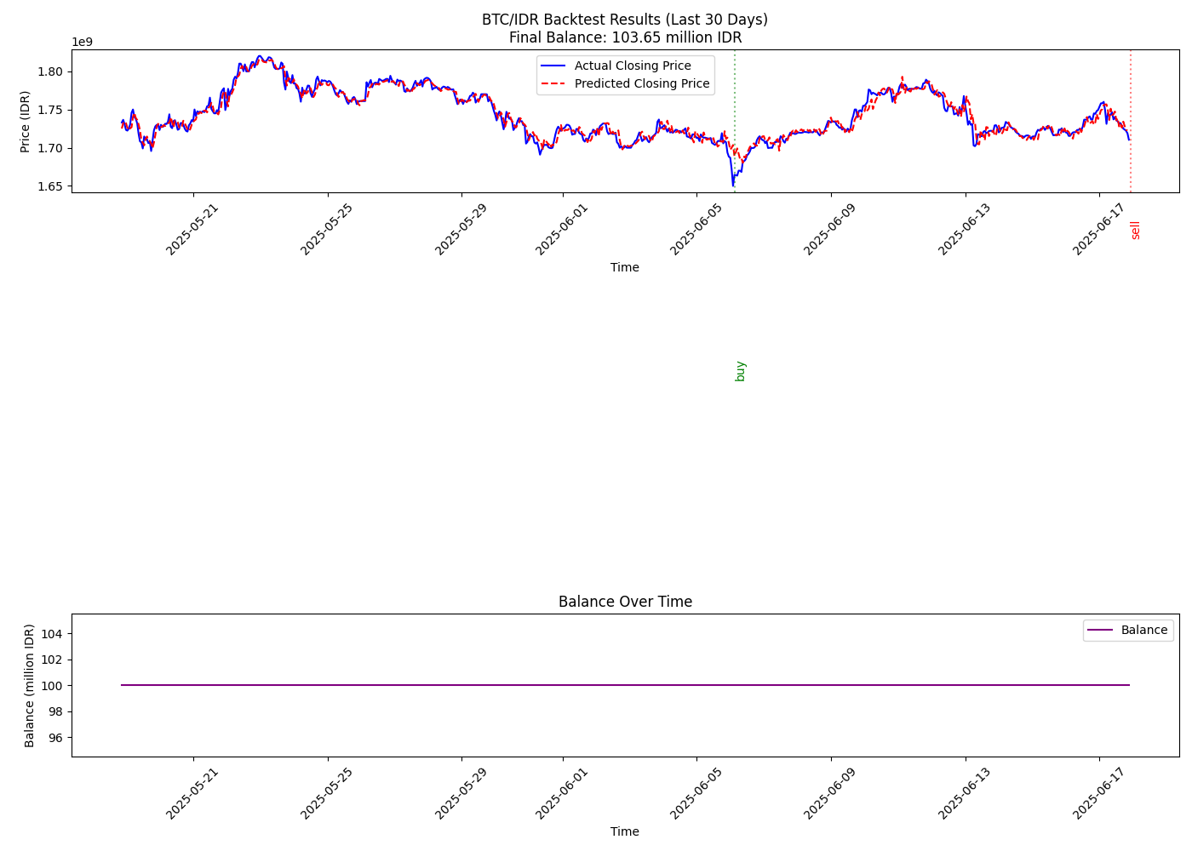Screen dimensions: 1192x851
Task: Click the 'Balance' legend text in lower chart
Action: (1143, 631)
